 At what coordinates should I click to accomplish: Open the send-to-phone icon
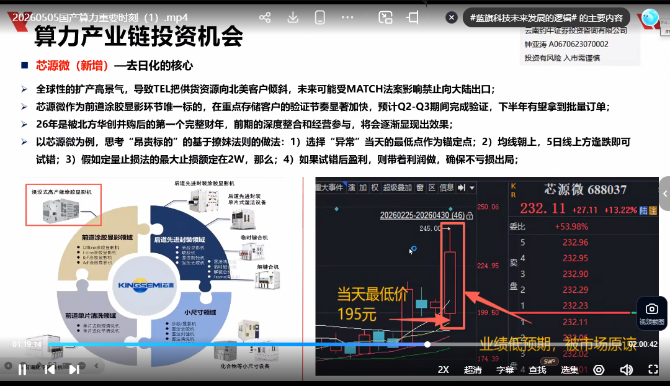click(x=319, y=17)
